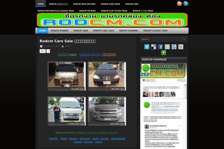224x149 pixels.
Task: Click the gray Digg share icon
Action: pos(167,47)
